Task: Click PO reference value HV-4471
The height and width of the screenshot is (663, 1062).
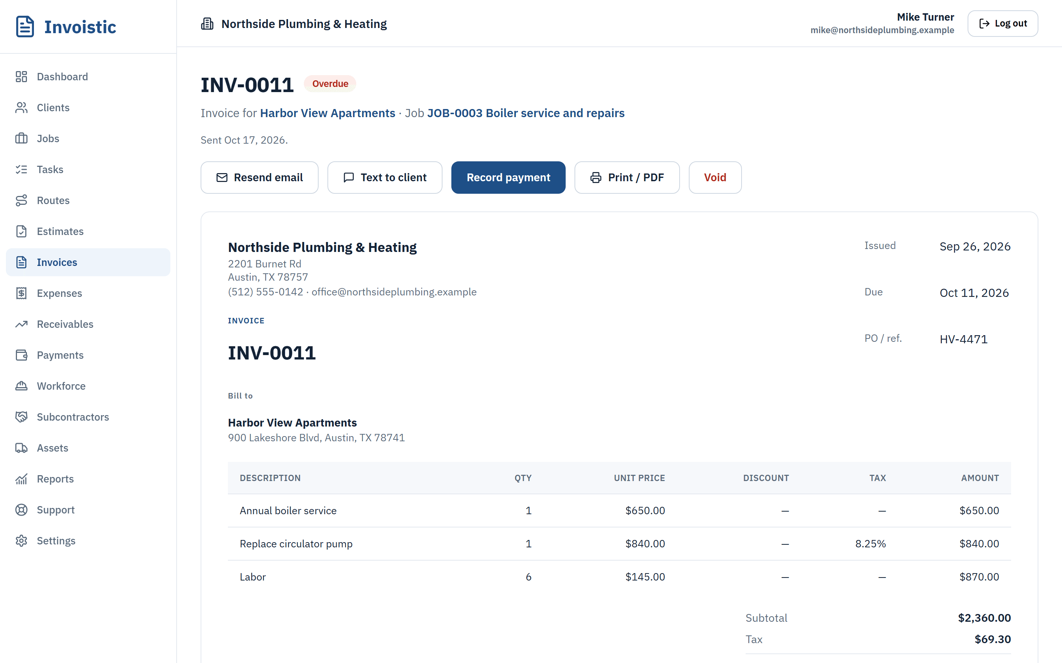Action: (x=964, y=339)
